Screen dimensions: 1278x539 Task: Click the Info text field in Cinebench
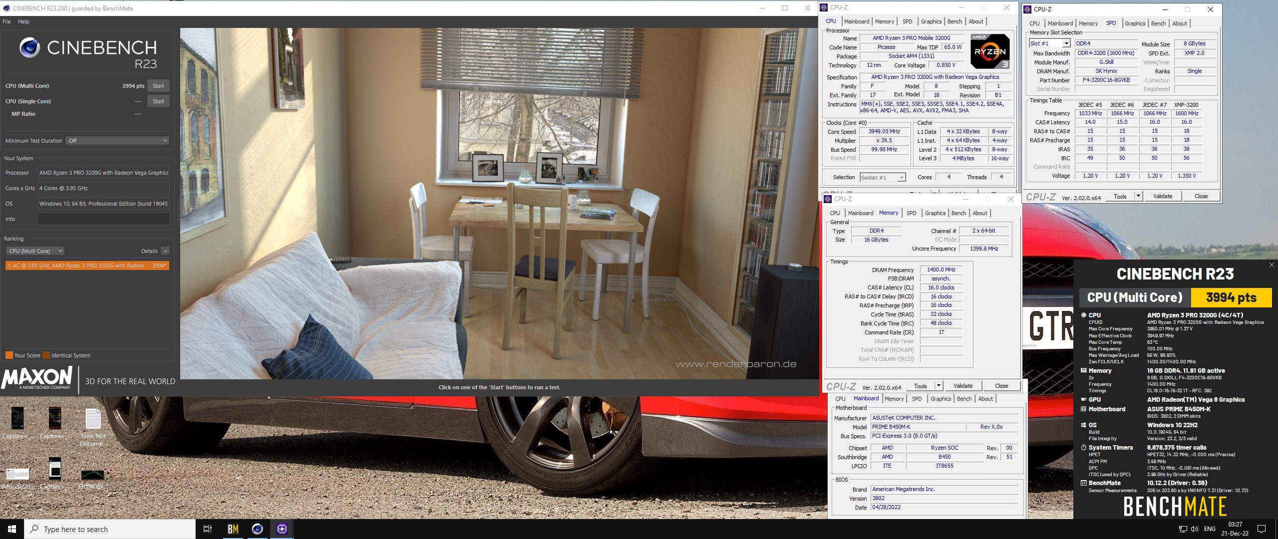pos(104,219)
